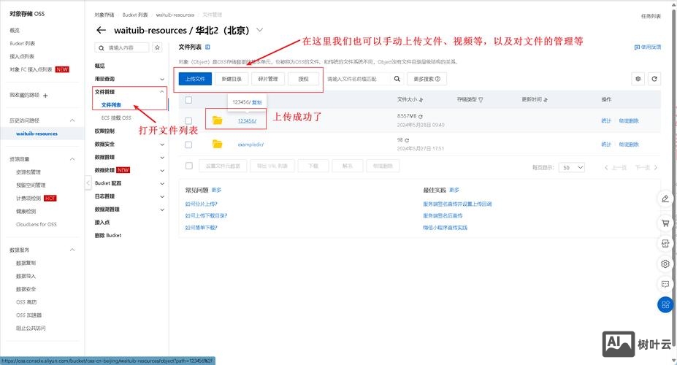This screenshot has width=677, height=365.
Task: Click the info icon beside 文件列表 heading
Action: tap(207, 47)
